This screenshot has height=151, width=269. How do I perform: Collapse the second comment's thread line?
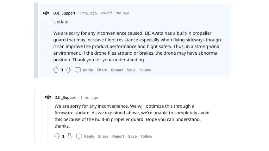pos(48,123)
